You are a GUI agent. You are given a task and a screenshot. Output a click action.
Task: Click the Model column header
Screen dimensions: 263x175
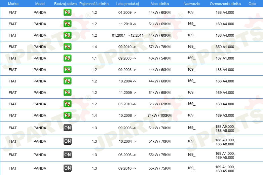40,4
